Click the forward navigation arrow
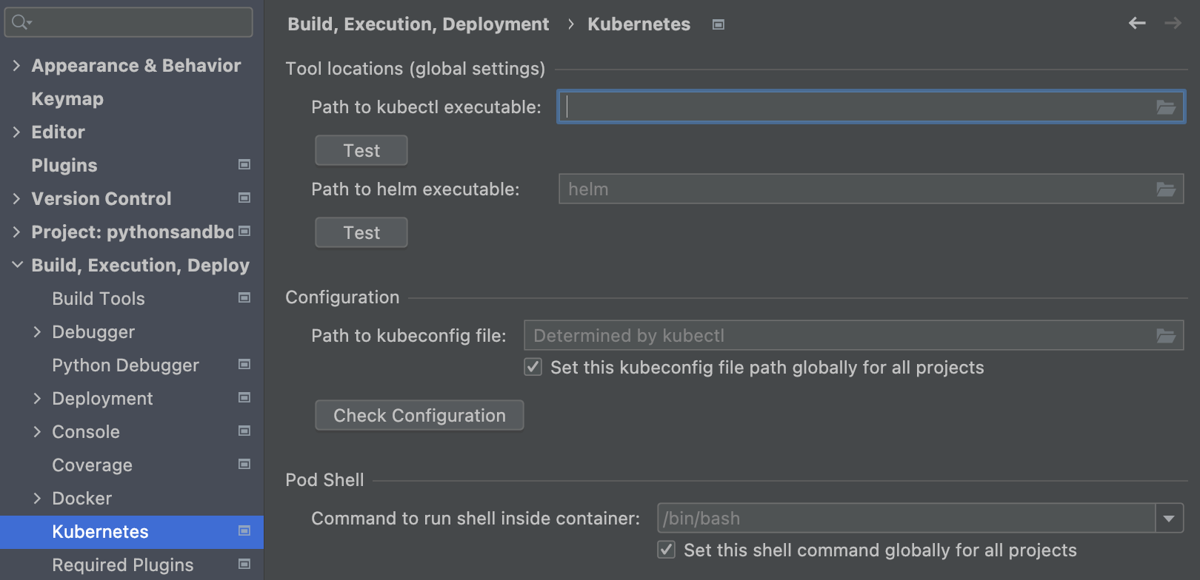 [1173, 24]
